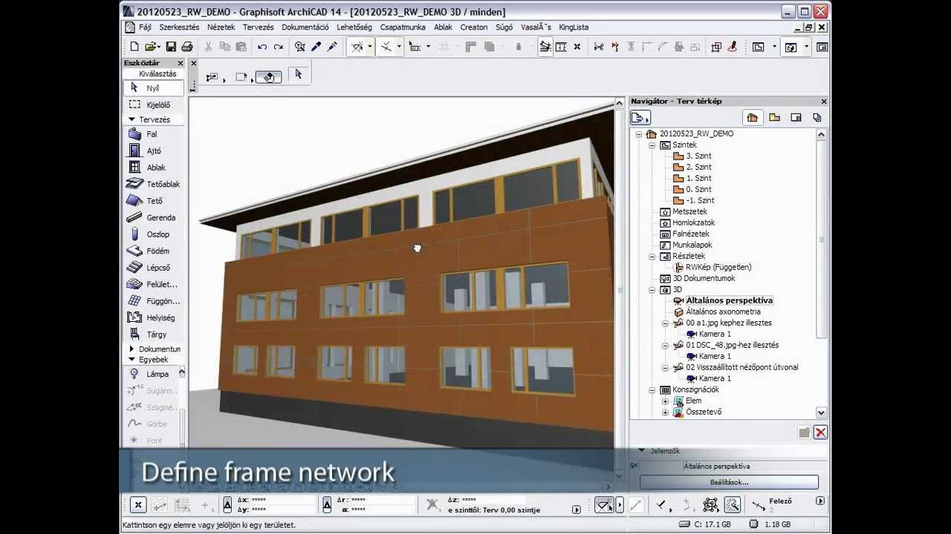Toggle the quick selection magnet button

click(268, 76)
